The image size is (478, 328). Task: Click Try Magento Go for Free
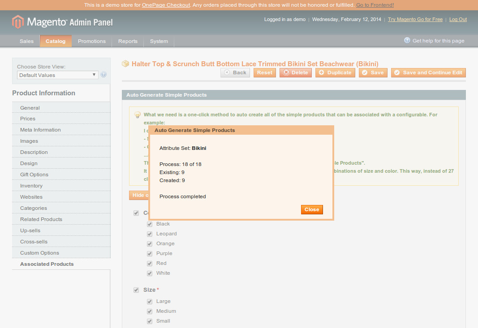click(x=415, y=19)
